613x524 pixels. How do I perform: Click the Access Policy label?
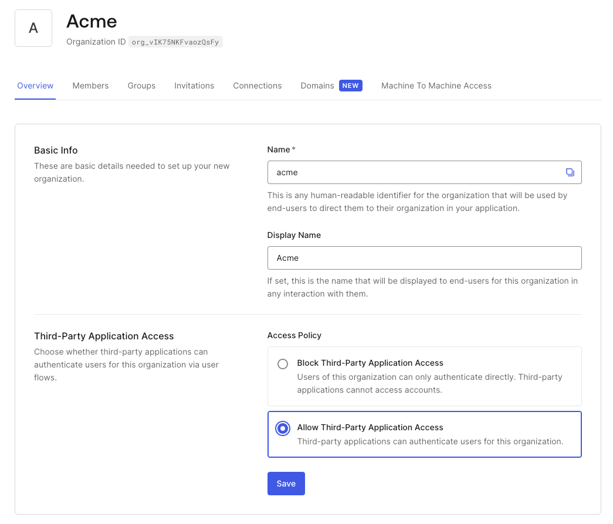point(294,335)
